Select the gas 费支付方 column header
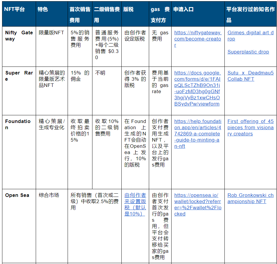 (160, 14)
